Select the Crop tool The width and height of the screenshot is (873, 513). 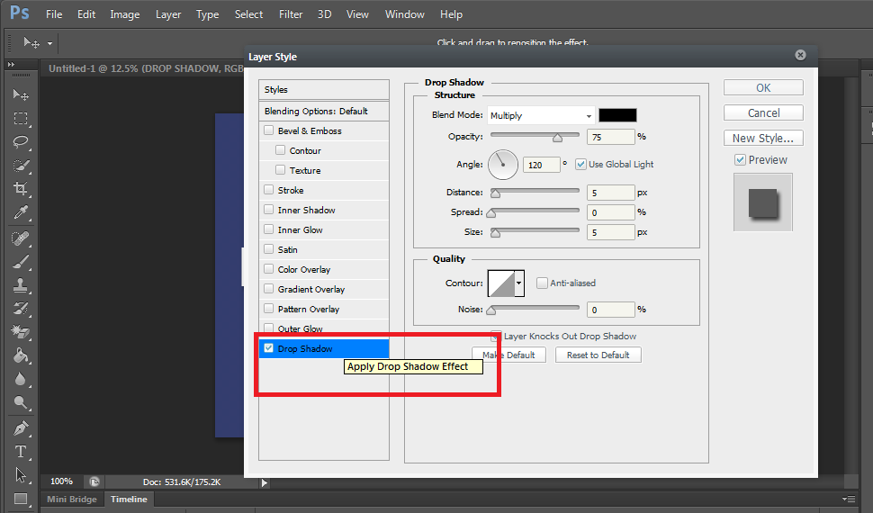click(x=21, y=189)
